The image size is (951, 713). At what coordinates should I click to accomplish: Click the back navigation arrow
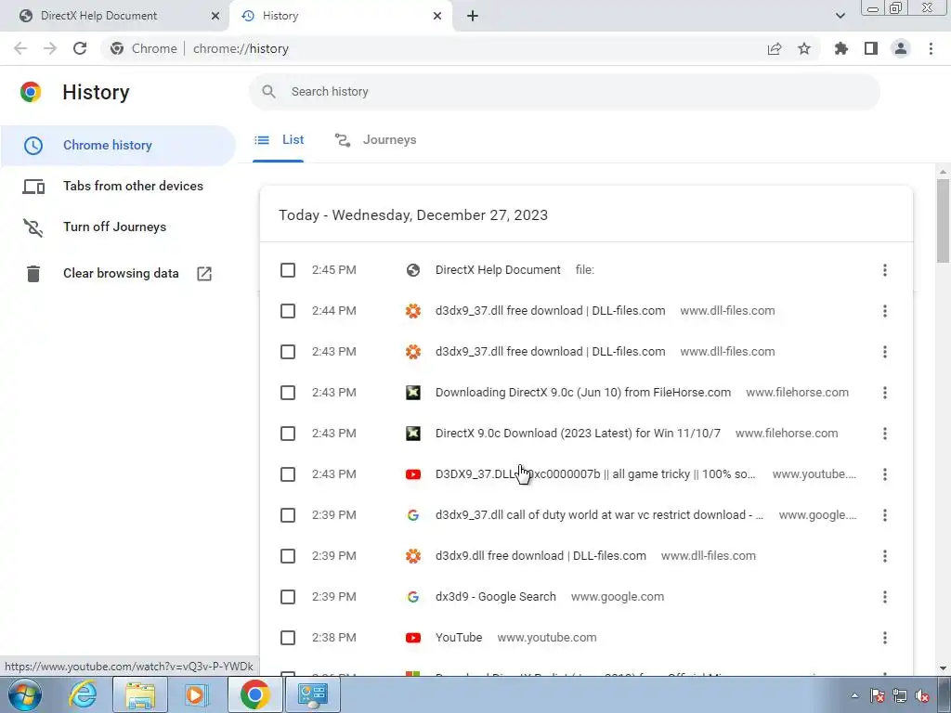tap(20, 48)
